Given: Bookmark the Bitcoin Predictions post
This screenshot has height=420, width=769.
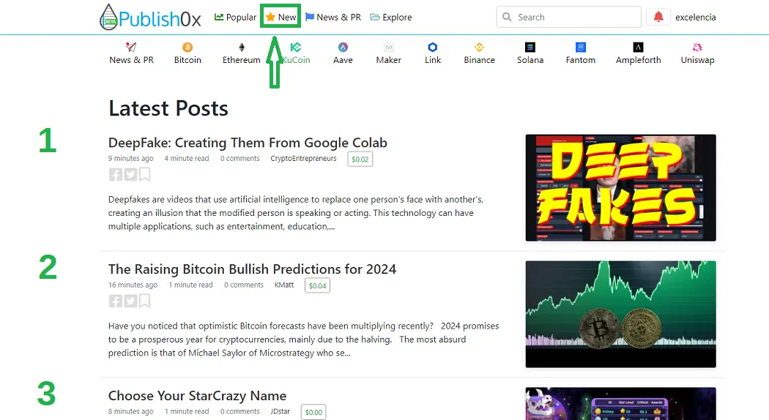Looking at the screenshot, I should click(145, 301).
